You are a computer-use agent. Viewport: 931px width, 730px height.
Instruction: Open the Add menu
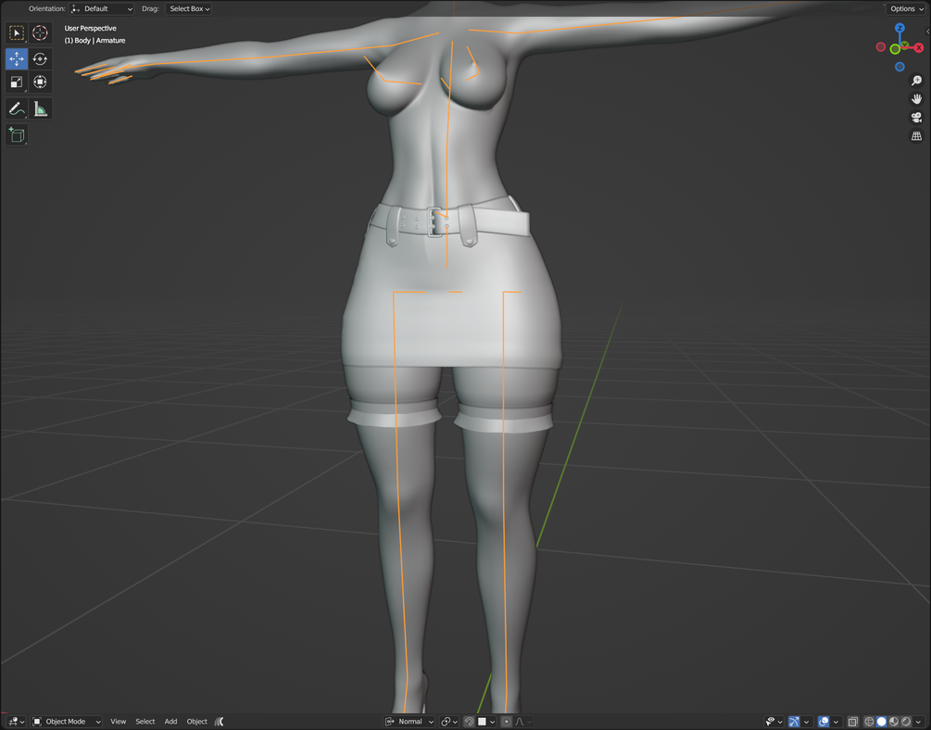(170, 722)
